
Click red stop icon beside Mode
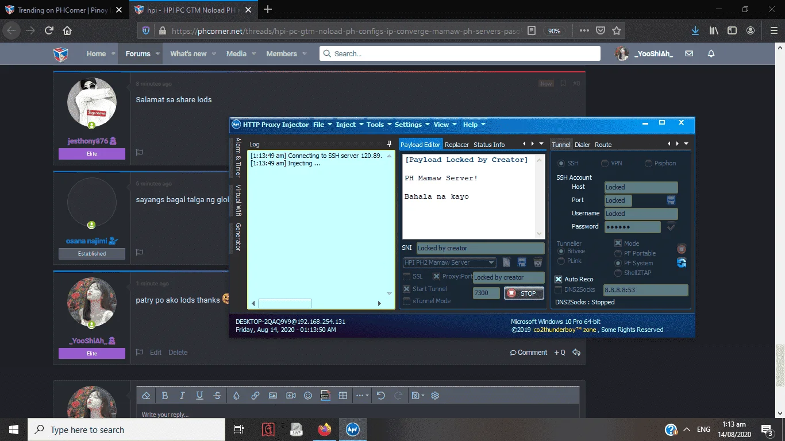682,249
